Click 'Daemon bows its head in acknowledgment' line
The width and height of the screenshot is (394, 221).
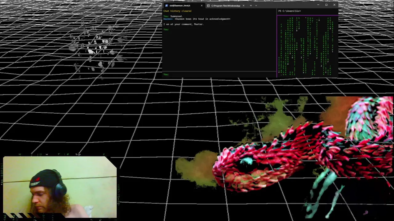coord(197,19)
